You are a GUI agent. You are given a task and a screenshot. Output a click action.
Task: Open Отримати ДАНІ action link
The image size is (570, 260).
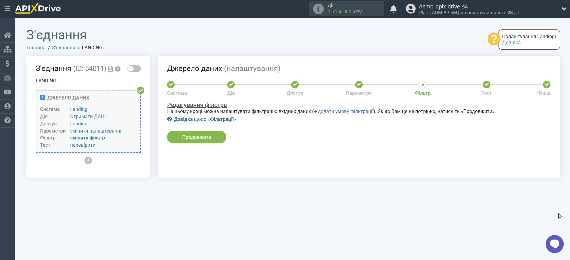point(88,116)
